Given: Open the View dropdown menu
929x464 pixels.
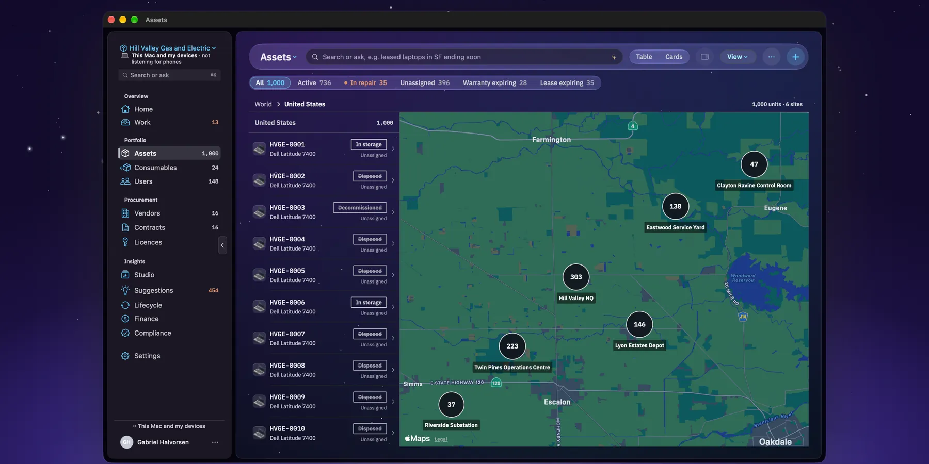Looking at the screenshot, I should pyautogui.click(x=738, y=57).
